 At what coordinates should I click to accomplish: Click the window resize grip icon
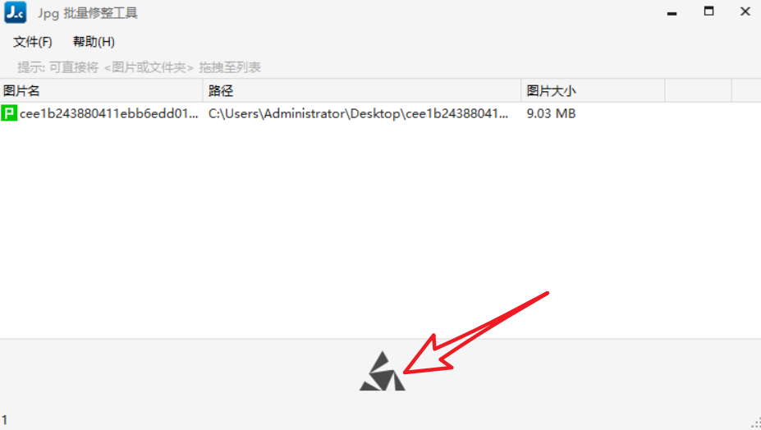click(755, 423)
